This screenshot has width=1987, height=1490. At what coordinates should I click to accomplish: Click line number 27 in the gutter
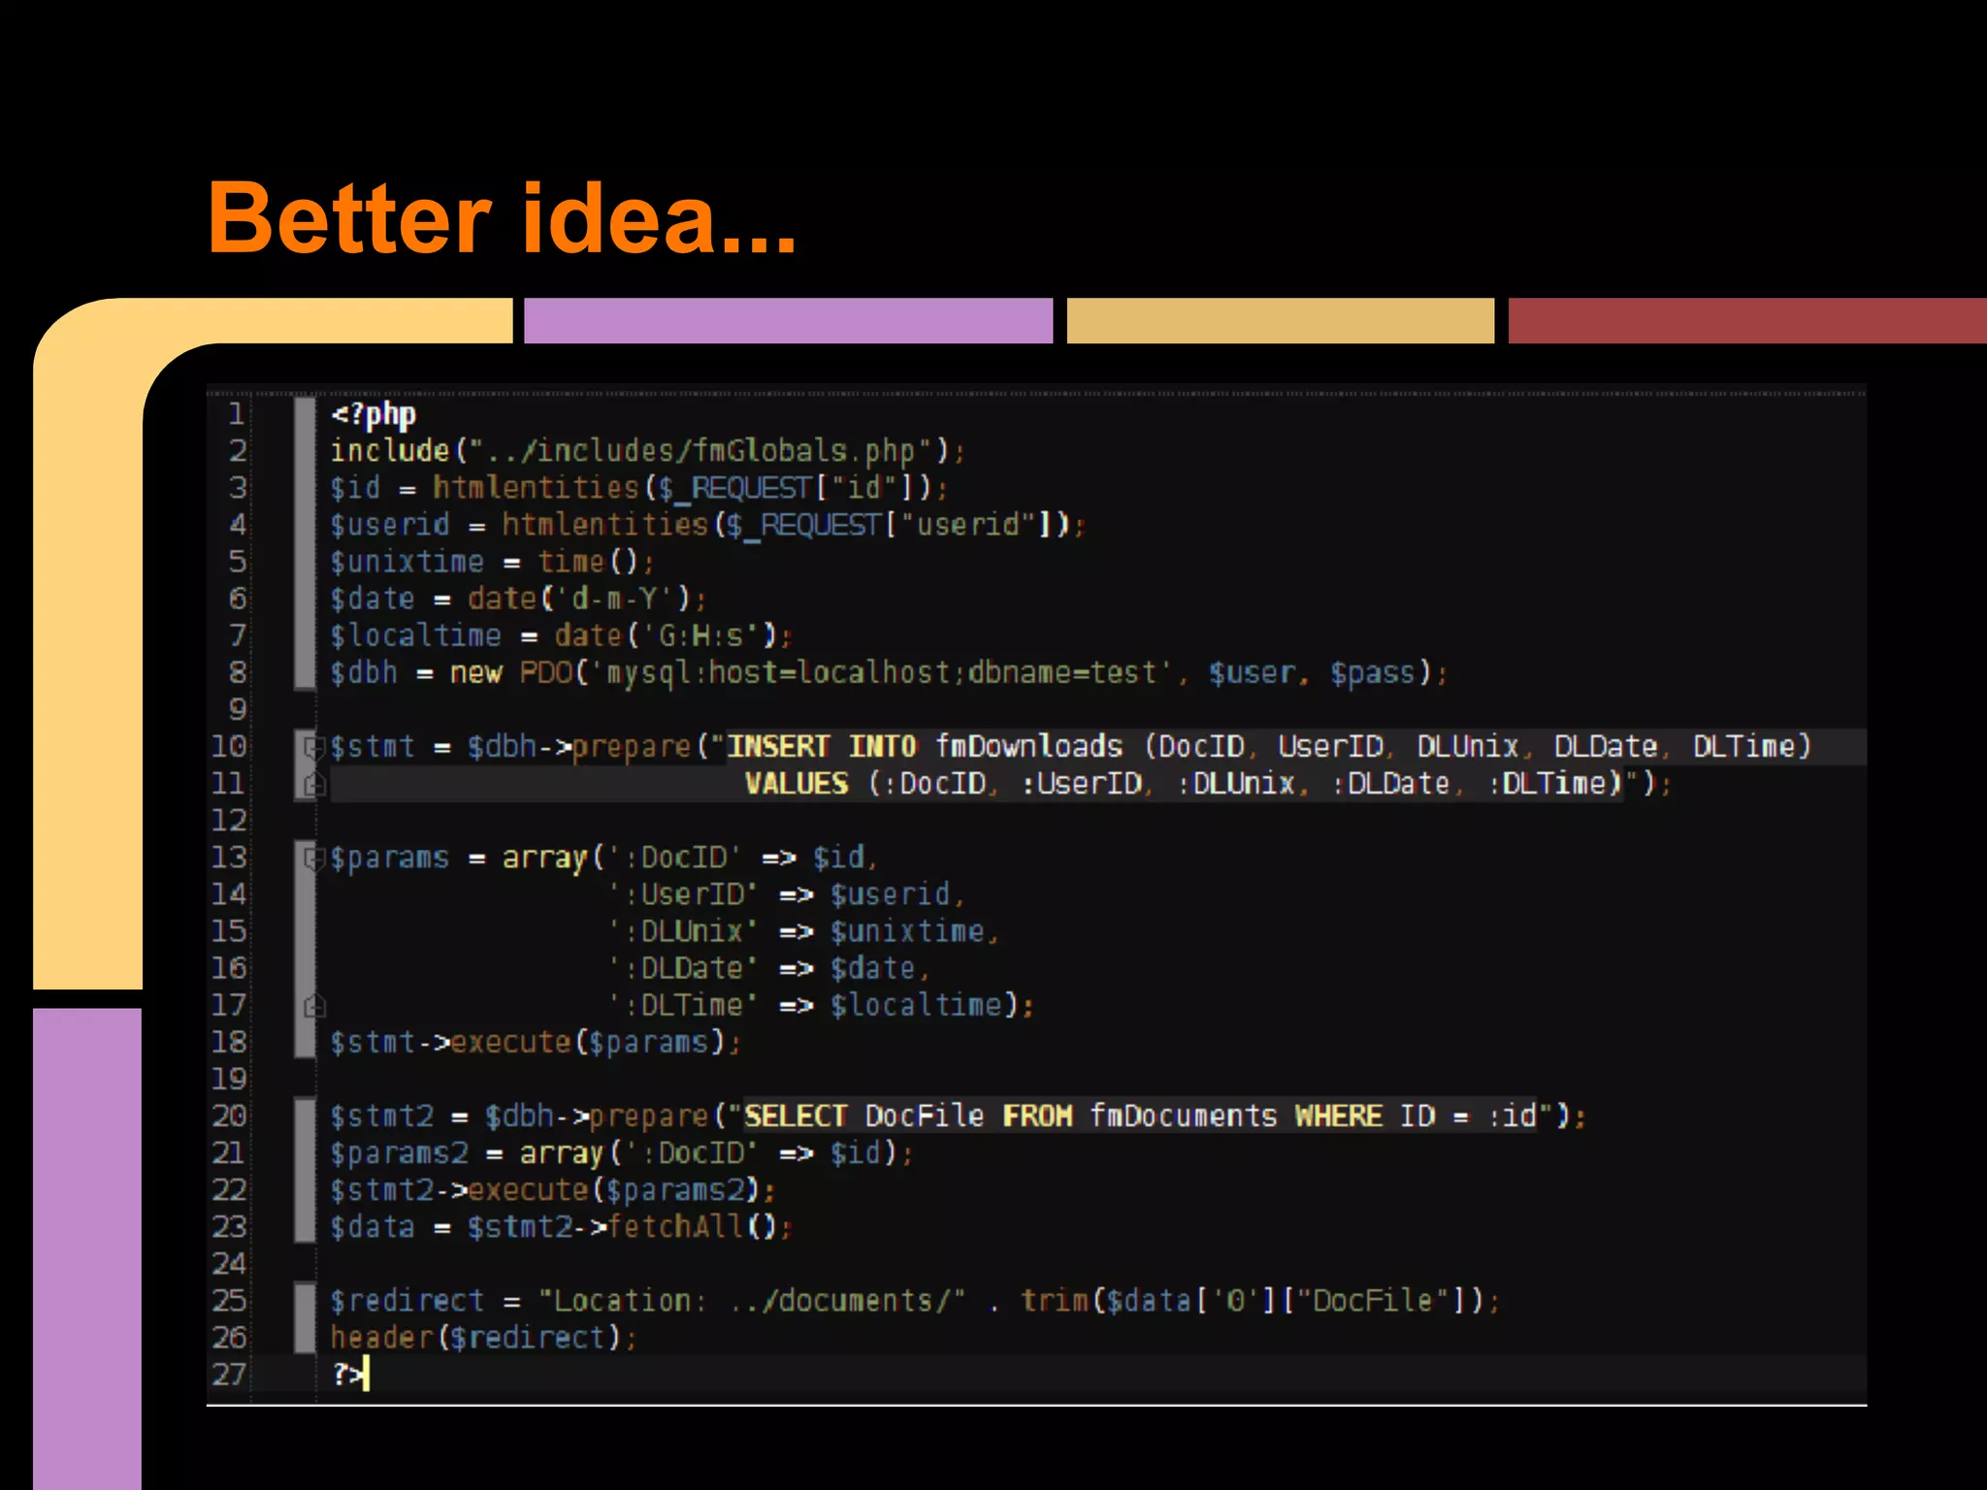[x=229, y=1375]
